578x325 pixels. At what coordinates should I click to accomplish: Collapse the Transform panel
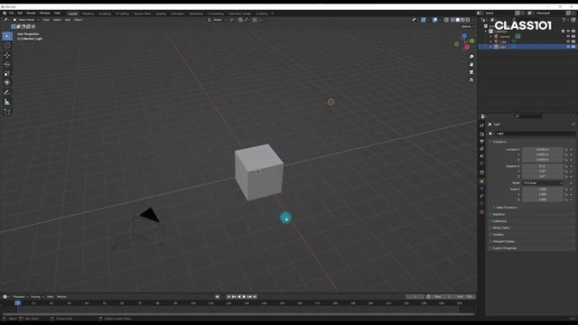(x=499, y=142)
